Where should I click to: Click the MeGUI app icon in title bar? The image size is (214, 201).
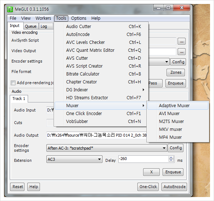(x=10, y=9)
